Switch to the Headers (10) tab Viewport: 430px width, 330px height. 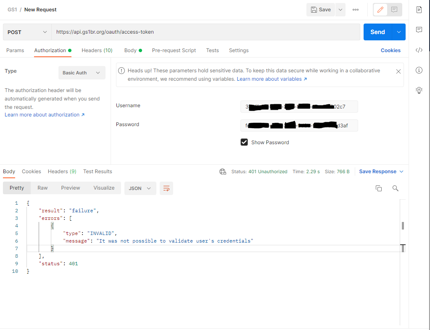click(x=97, y=50)
